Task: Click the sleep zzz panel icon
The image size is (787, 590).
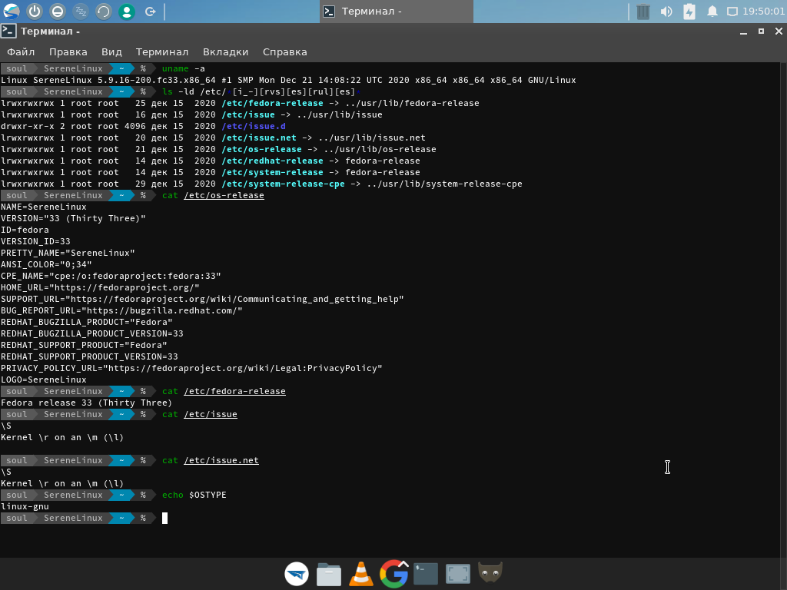Action: (80, 11)
